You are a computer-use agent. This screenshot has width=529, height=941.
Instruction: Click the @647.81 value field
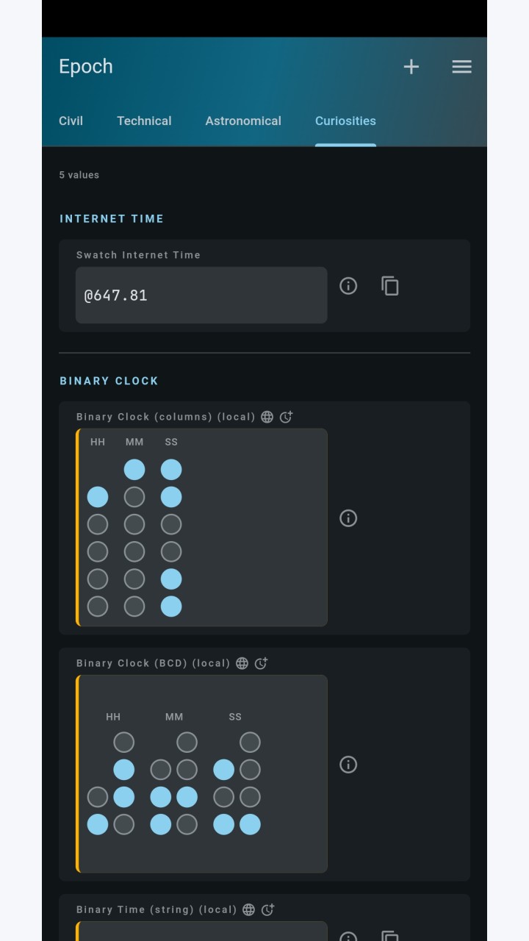pos(201,295)
